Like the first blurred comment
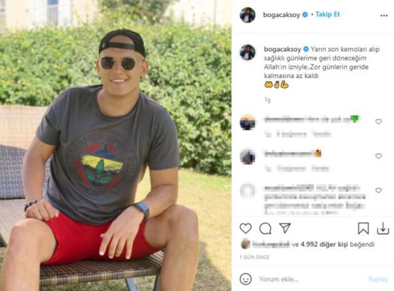The width and height of the screenshot is (394, 291). pos(378,122)
